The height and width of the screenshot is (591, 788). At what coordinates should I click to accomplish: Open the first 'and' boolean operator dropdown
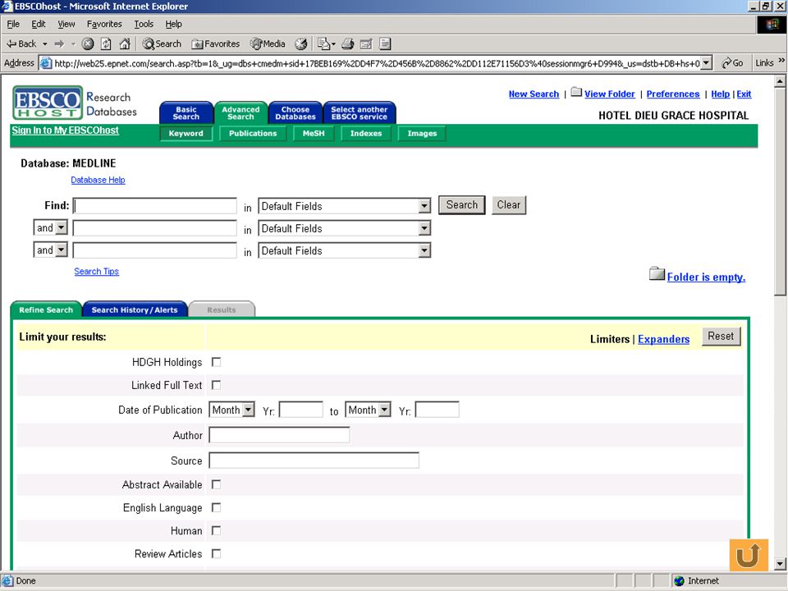(50, 227)
